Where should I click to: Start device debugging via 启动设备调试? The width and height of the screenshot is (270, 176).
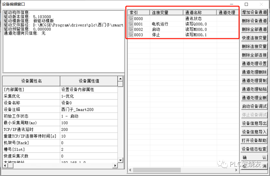click(x=254, y=106)
